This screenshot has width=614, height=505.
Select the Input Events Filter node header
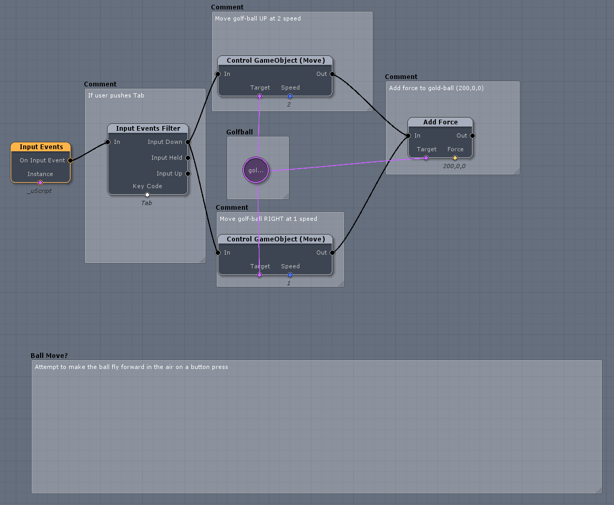coord(148,129)
